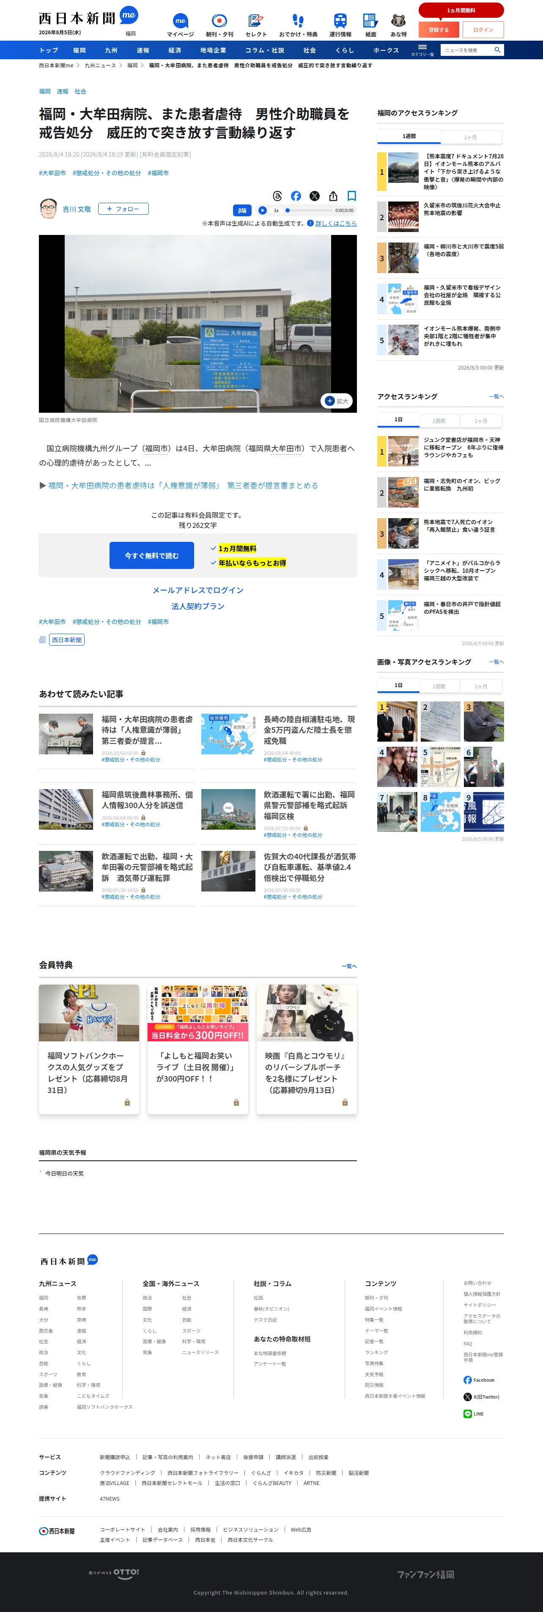This screenshot has height=1612, width=543.
Task: Open the 久留米市の筑後川花火大会中止 ranking article
Action: pyautogui.click(x=462, y=209)
